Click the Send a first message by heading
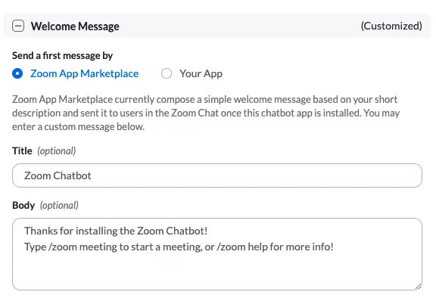The width and height of the screenshot is (436, 298). tap(63, 55)
